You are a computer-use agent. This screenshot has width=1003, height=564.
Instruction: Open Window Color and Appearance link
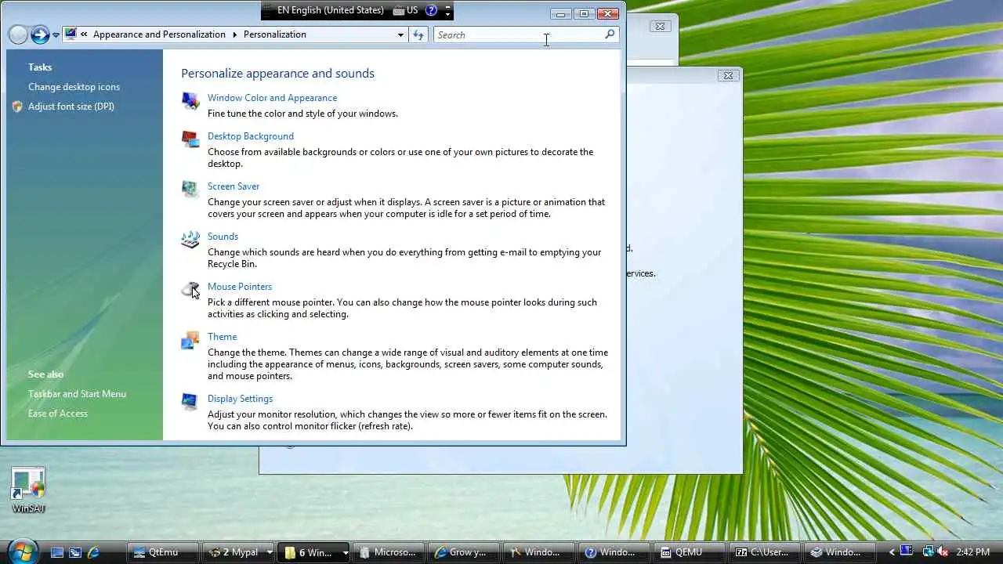point(272,98)
